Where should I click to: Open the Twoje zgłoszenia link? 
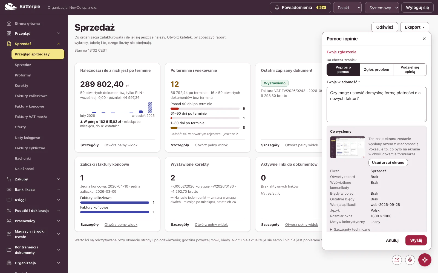click(341, 52)
